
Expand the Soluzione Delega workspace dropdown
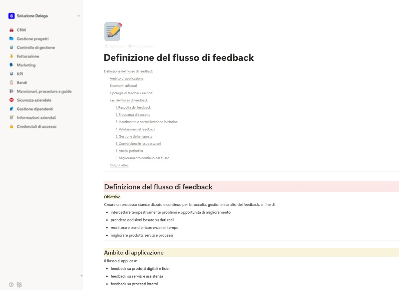[79, 16]
